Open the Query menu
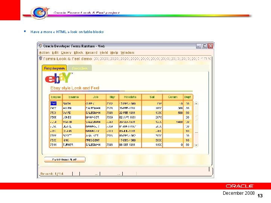 tap(66, 53)
